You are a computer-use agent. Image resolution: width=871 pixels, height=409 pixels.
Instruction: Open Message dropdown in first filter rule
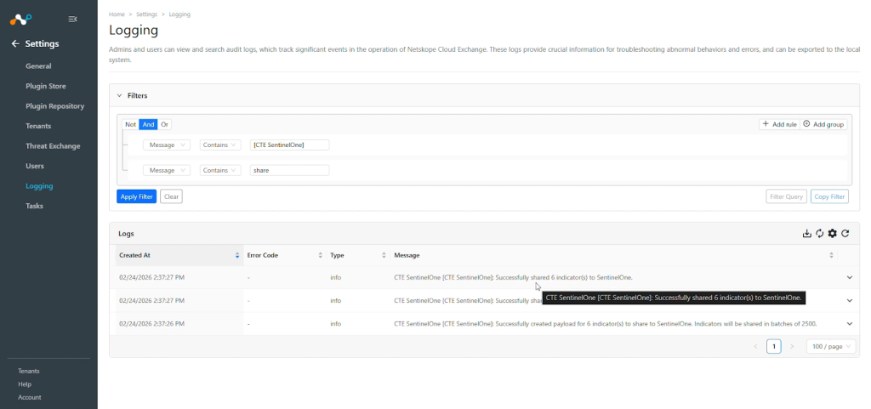(167, 145)
